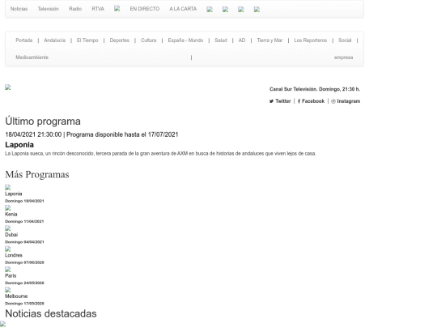Click the Más Programas heading
This screenshot has height=328, width=437.
[37, 175]
